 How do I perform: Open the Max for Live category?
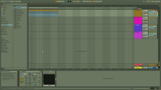tap(6, 26)
